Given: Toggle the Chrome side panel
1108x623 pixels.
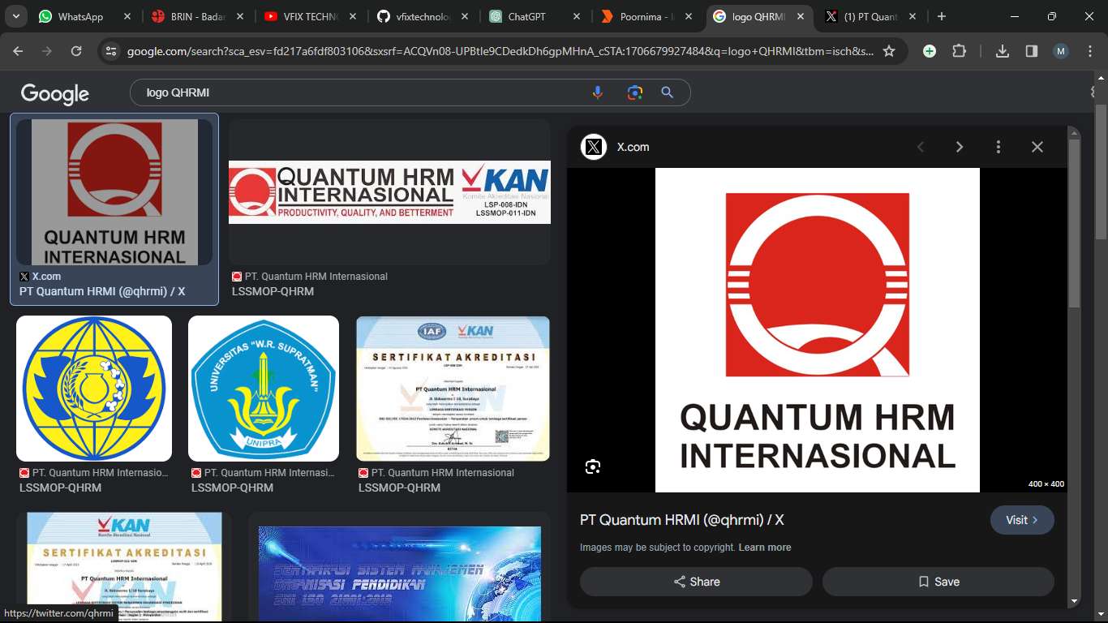Looking at the screenshot, I should point(1032,51).
